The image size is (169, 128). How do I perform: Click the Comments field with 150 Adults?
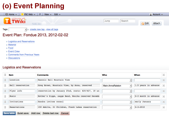click(x=69, y=107)
